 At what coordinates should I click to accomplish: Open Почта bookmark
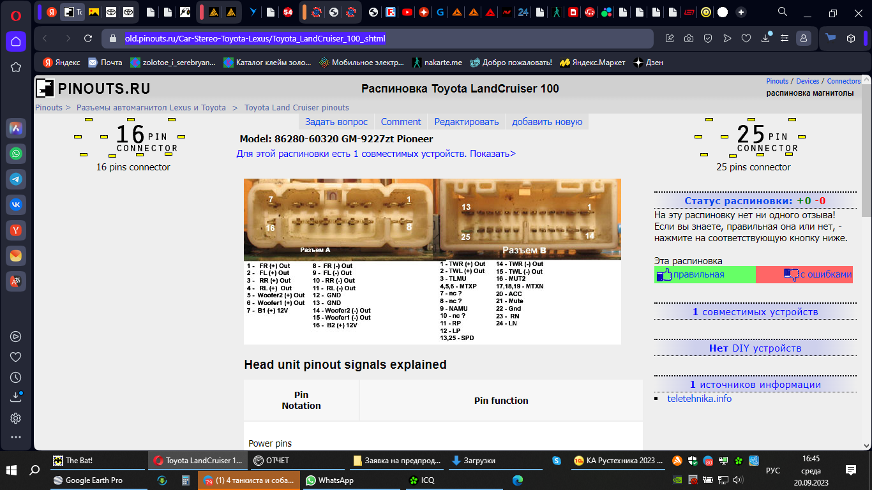[105, 63]
